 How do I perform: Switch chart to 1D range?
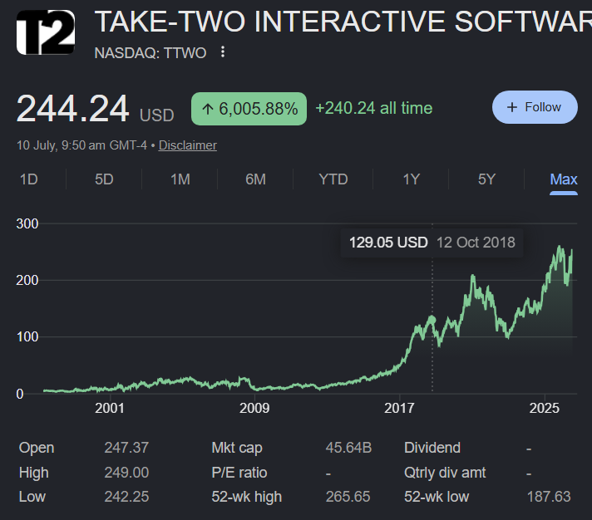point(29,179)
